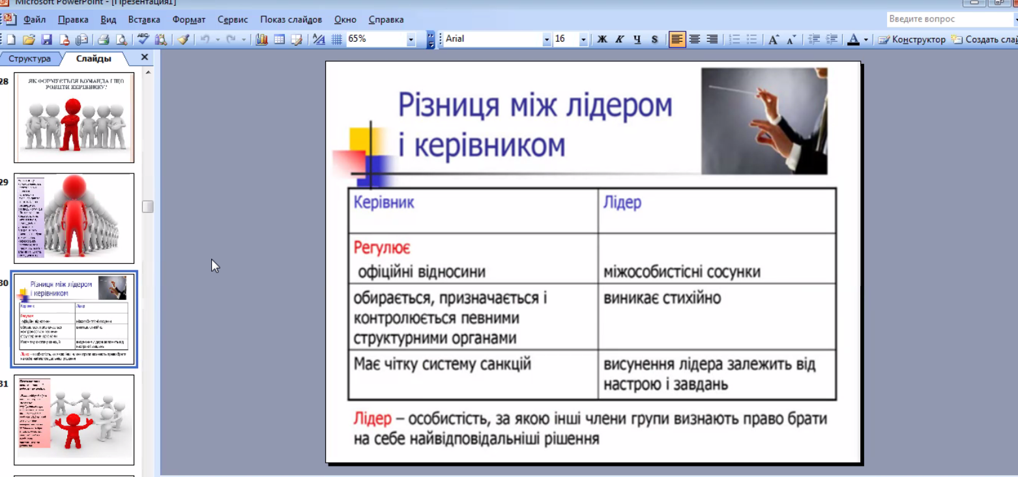Click the Decrease Indent icon
The image size is (1018, 477).
814,40
